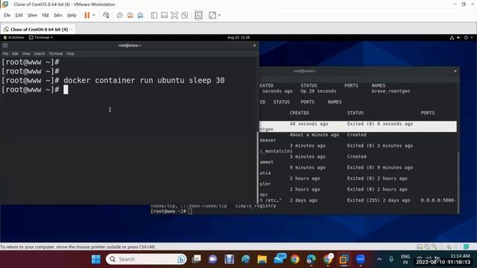
Task: Open the VM menu
Action: click(x=45, y=15)
